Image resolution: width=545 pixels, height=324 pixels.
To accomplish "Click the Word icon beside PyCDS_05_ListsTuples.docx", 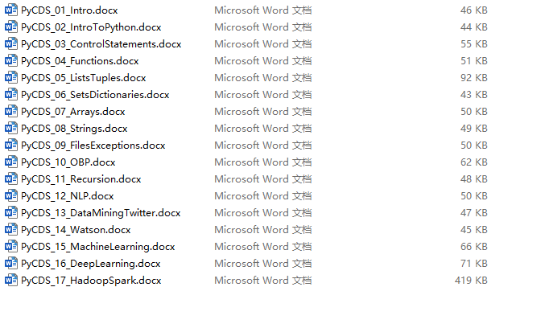I will click(10, 77).
